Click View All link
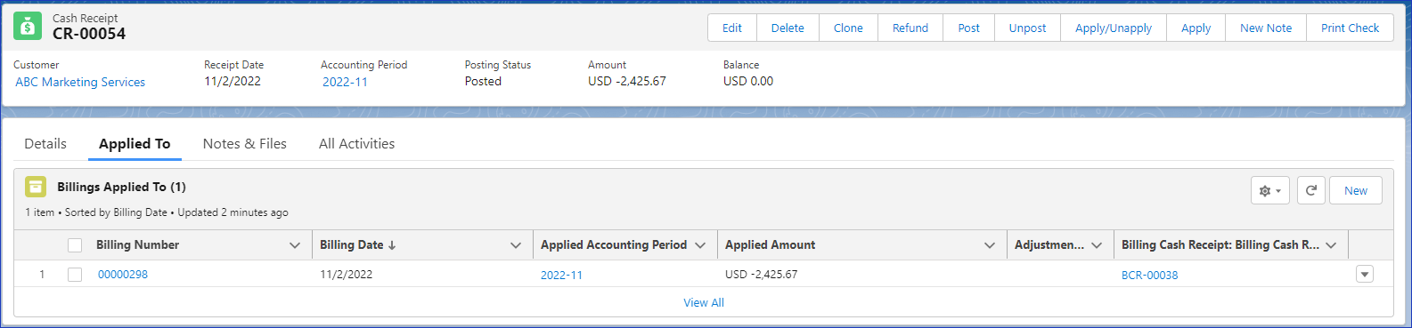This screenshot has height=328, width=1412. click(x=704, y=302)
